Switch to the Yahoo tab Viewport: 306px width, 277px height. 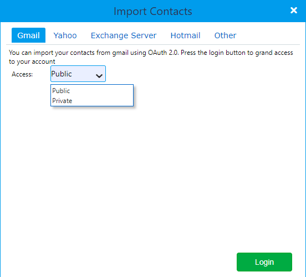[x=65, y=35]
